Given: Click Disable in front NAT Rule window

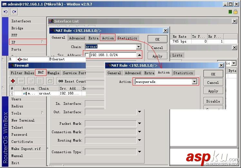Looking at the screenshot, I should point(213,101).
